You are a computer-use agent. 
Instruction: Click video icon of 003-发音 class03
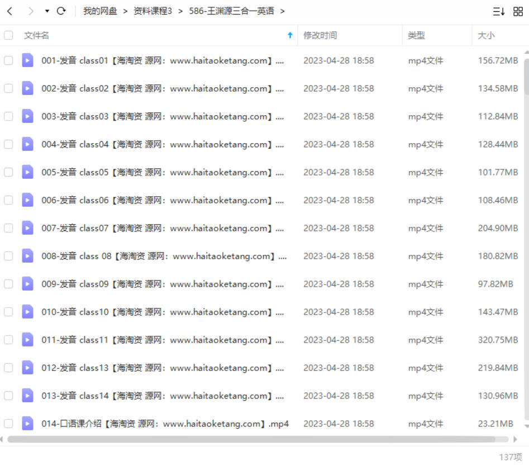pyautogui.click(x=28, y=116)
